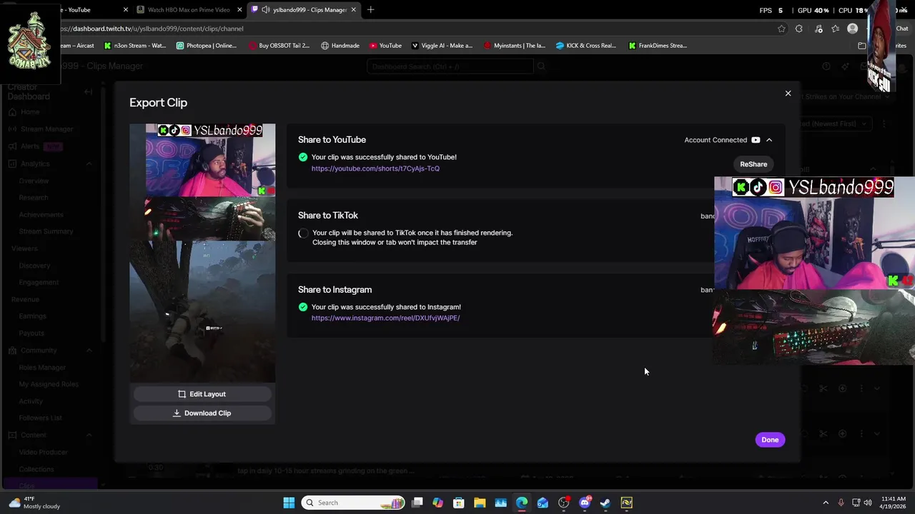Open the FrankDimes Stream bookmark
This screenshot has height=514, width=915.
658,46
